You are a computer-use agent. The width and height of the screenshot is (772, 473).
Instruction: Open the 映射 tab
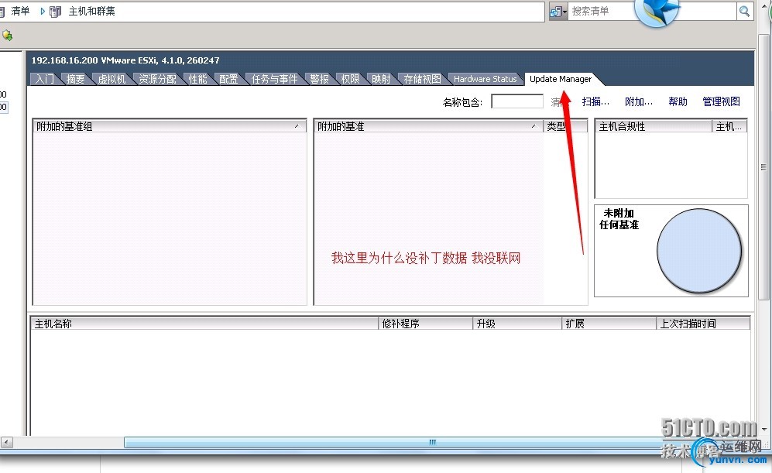coord(381,79)
